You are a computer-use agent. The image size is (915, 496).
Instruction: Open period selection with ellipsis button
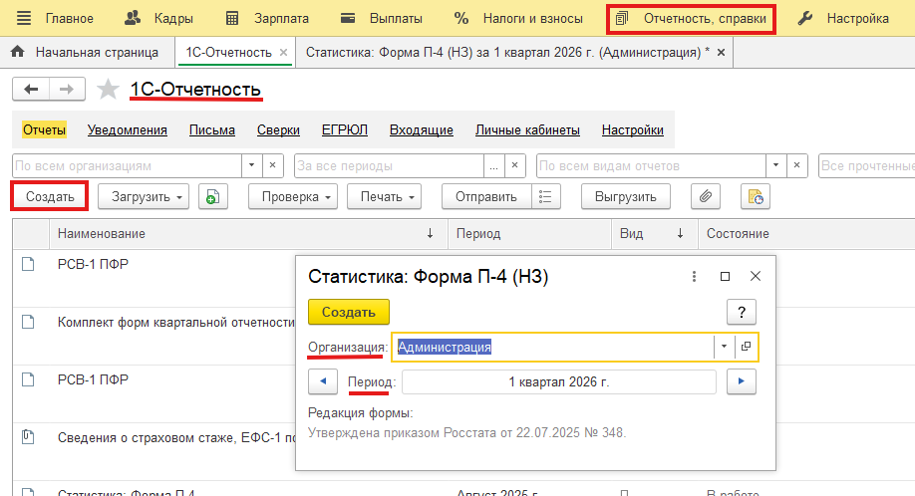pyautogui.click(x=493, y=166)
